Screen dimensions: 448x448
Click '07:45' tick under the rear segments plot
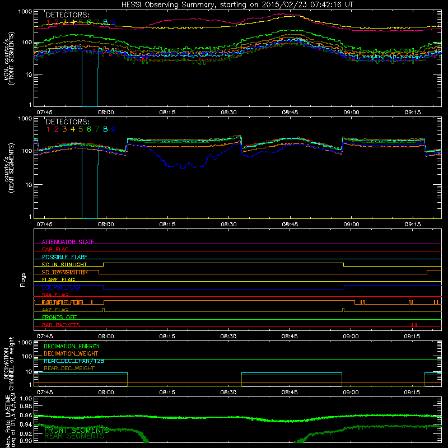click(x=44, y=225)
